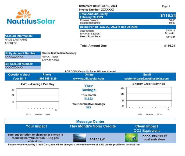This screenshot has width=185, height=156.
Task: Click the PEPCO phone number 1-877-737-2662
Action: (x=50, y=60)
